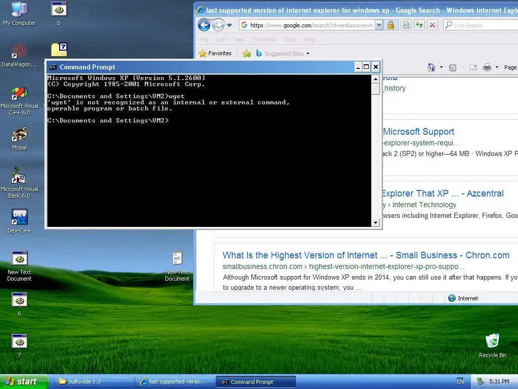Open the Print button dropdown arrow
The height and width of the screenshot is (389, 518).
point(497,67)
